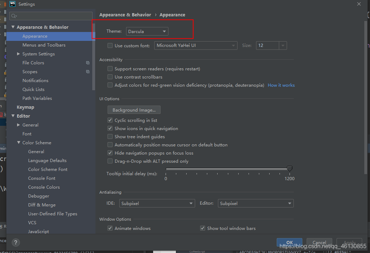370x253 pixels.
Task: Select Language Defaults under Color Scheme
Action: 47,161
